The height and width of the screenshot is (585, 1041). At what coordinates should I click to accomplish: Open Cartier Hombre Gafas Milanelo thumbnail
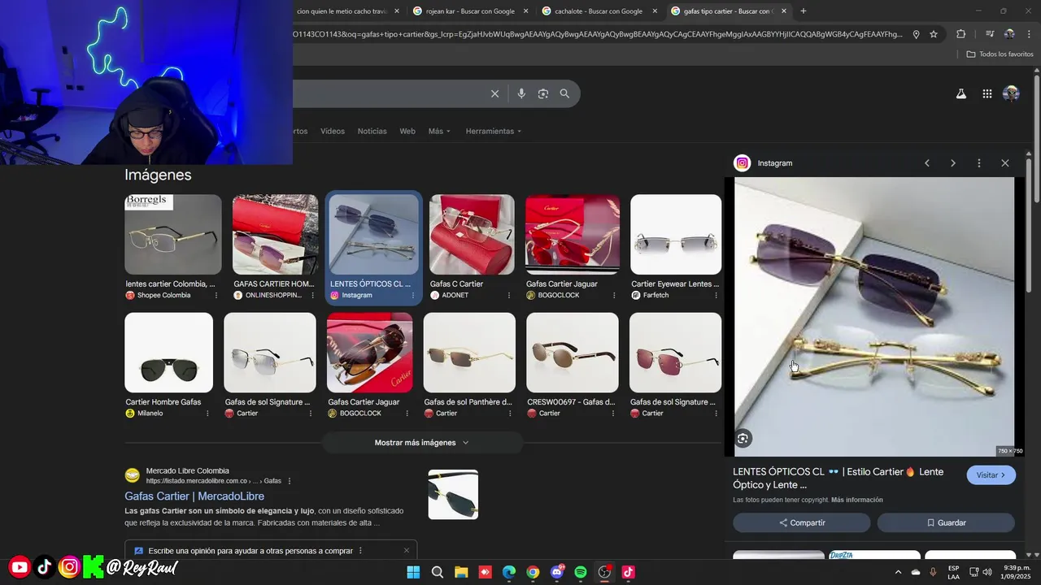click(168, 353)
